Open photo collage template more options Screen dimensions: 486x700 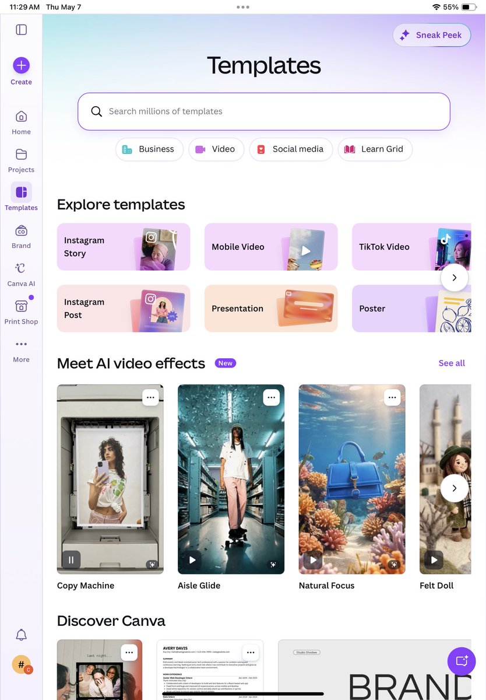[129, 653]
